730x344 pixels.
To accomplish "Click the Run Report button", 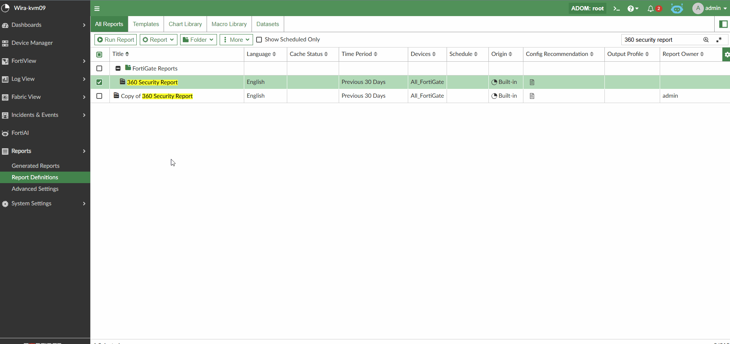I will [x=116, y=39].
